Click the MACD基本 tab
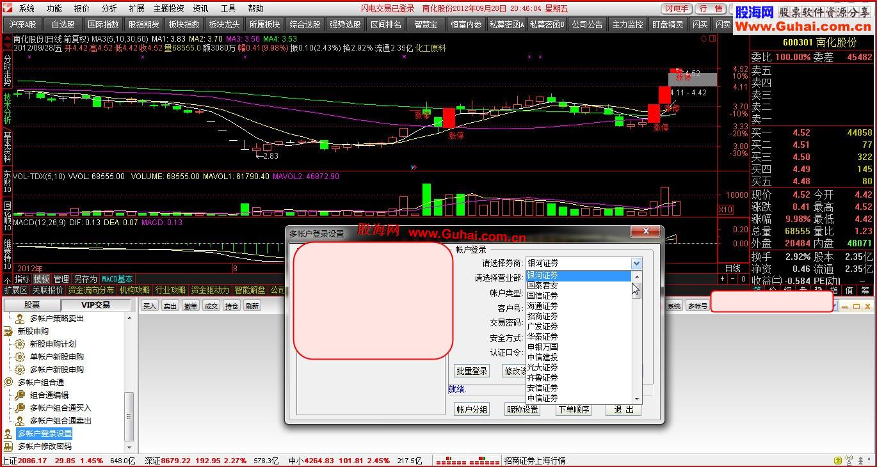 pyautogui.click(x=117, y=279)
